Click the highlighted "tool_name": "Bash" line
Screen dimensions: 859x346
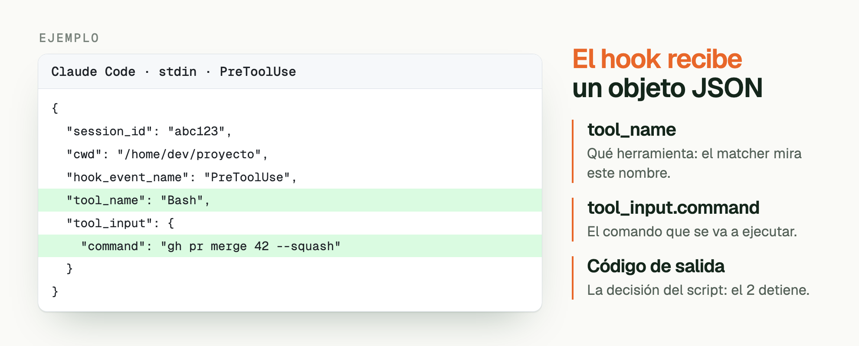click(x=290, y=200)
